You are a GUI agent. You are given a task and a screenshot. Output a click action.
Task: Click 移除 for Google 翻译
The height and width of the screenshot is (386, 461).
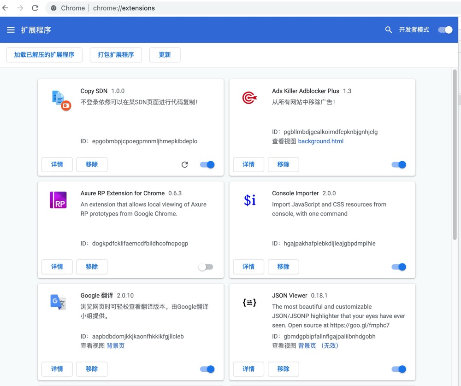[x=92, y=369]
